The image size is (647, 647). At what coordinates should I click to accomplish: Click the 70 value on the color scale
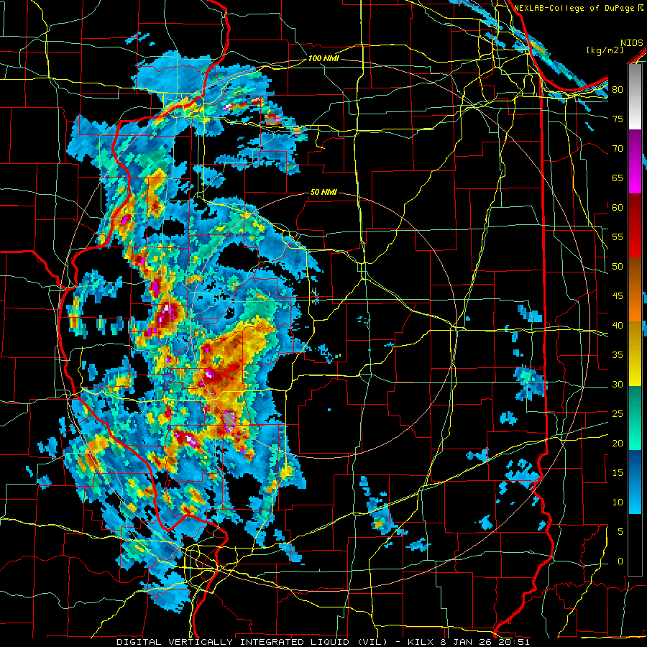point(618,149)
